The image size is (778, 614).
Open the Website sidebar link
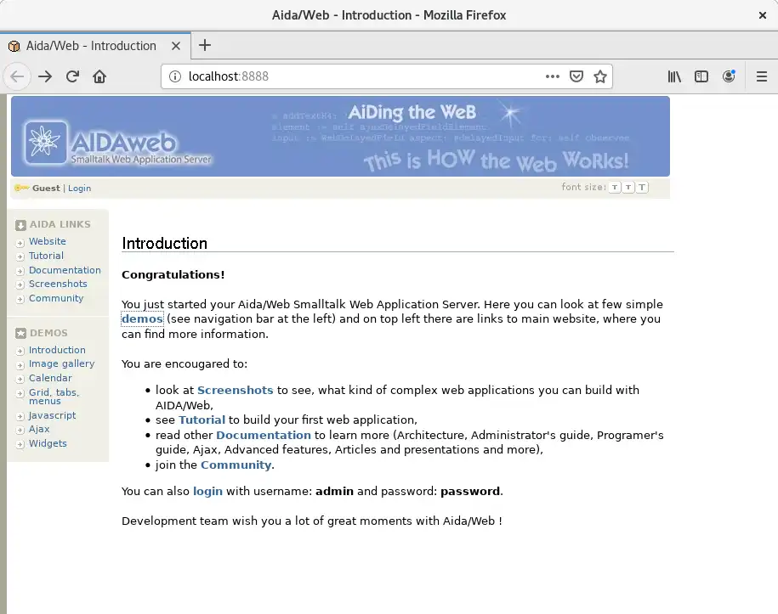[x=47, y=241]
